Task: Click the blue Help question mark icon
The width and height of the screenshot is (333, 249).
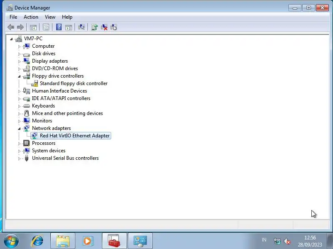Action: pos(59,27)
